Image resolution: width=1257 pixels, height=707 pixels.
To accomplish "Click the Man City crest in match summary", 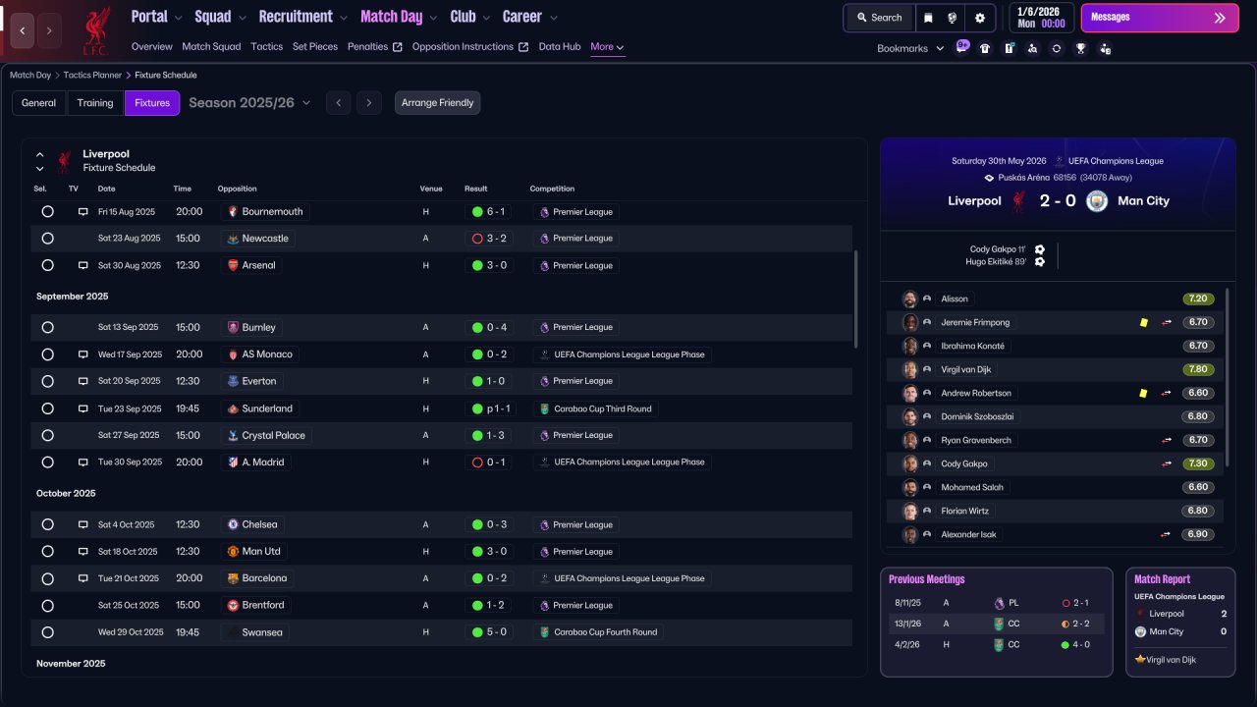I will pyautogui.click(x=1097, y=200).
